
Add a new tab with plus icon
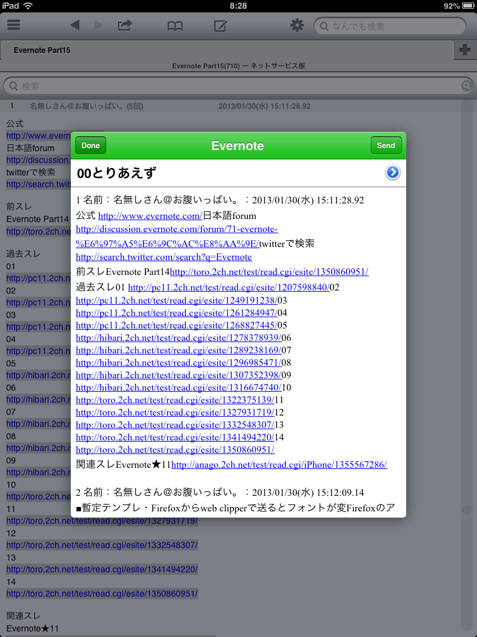point(465,50)
